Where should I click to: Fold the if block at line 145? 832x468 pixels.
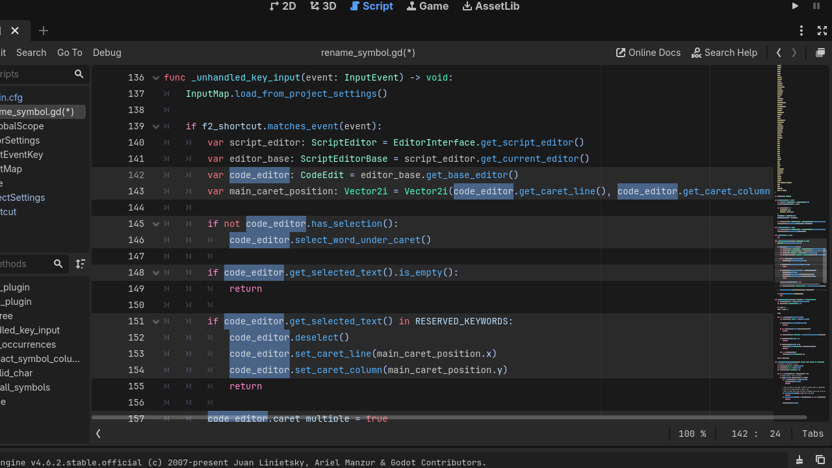156,224
